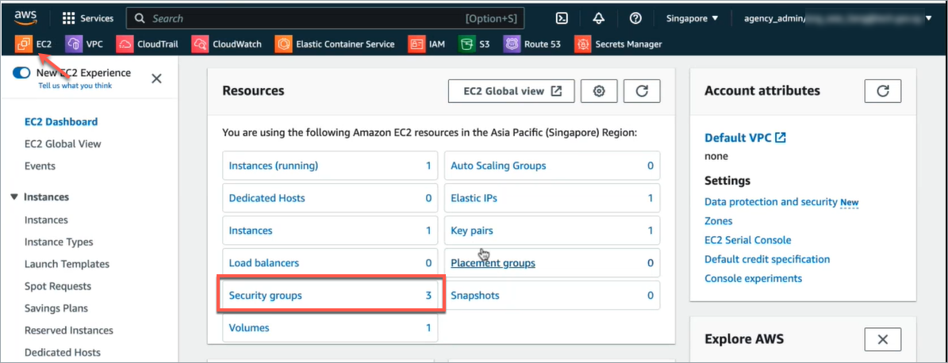Open Elastic Container Service shortcut
The image size is (948, 363).
[x=335, y=44]
